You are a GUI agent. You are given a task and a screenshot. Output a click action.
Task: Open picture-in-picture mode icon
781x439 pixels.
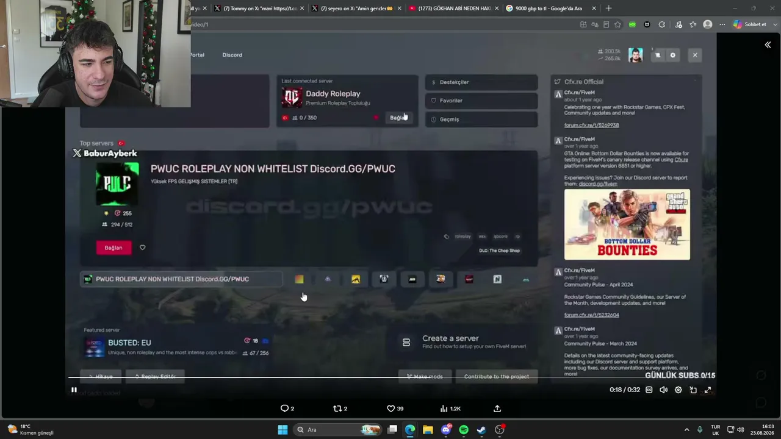click(x=693, y=390)
